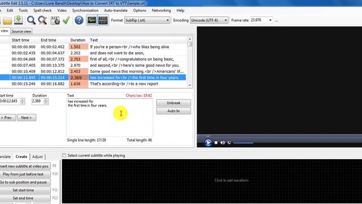Click the Unbreak button
Image resolution: width=362 pixels, height=204 pixels.
[174, 103]
